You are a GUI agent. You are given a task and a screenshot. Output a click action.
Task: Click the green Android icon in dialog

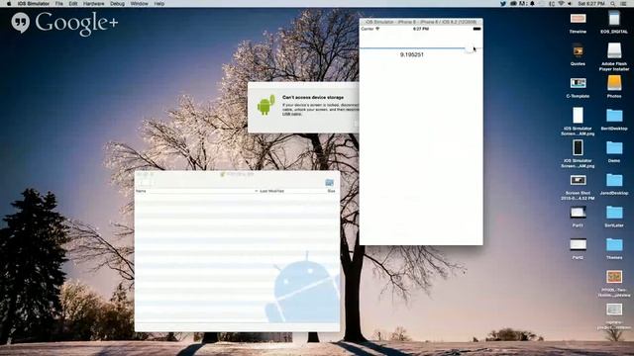pyautogui.click(x=266, y=105)
